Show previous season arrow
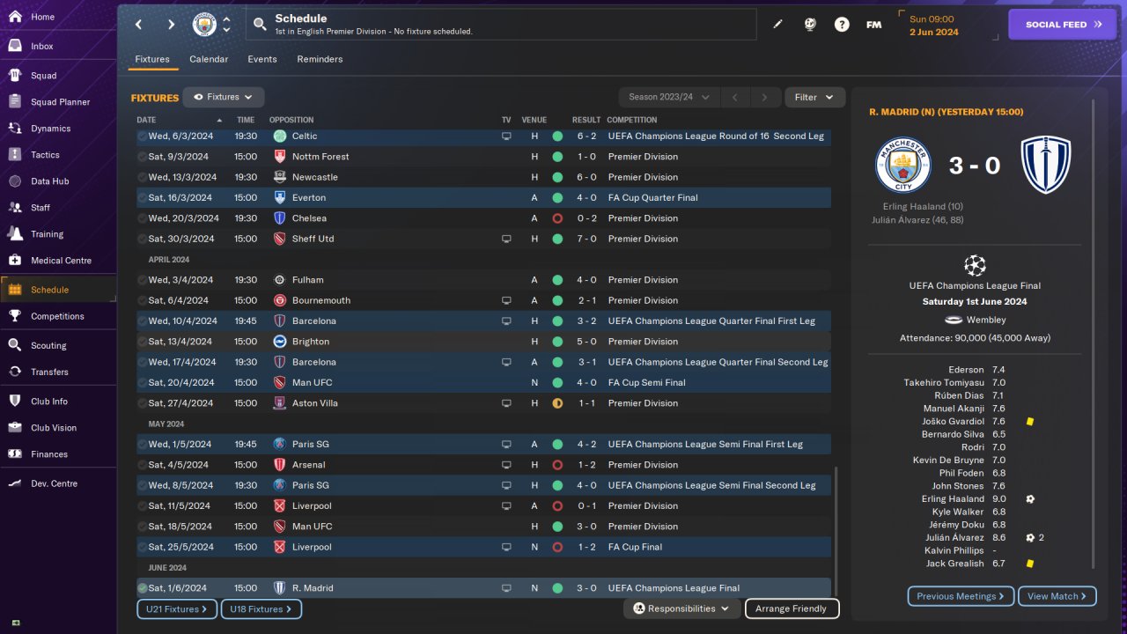This screenshot has width=1127, height=634. pos(735,97)
